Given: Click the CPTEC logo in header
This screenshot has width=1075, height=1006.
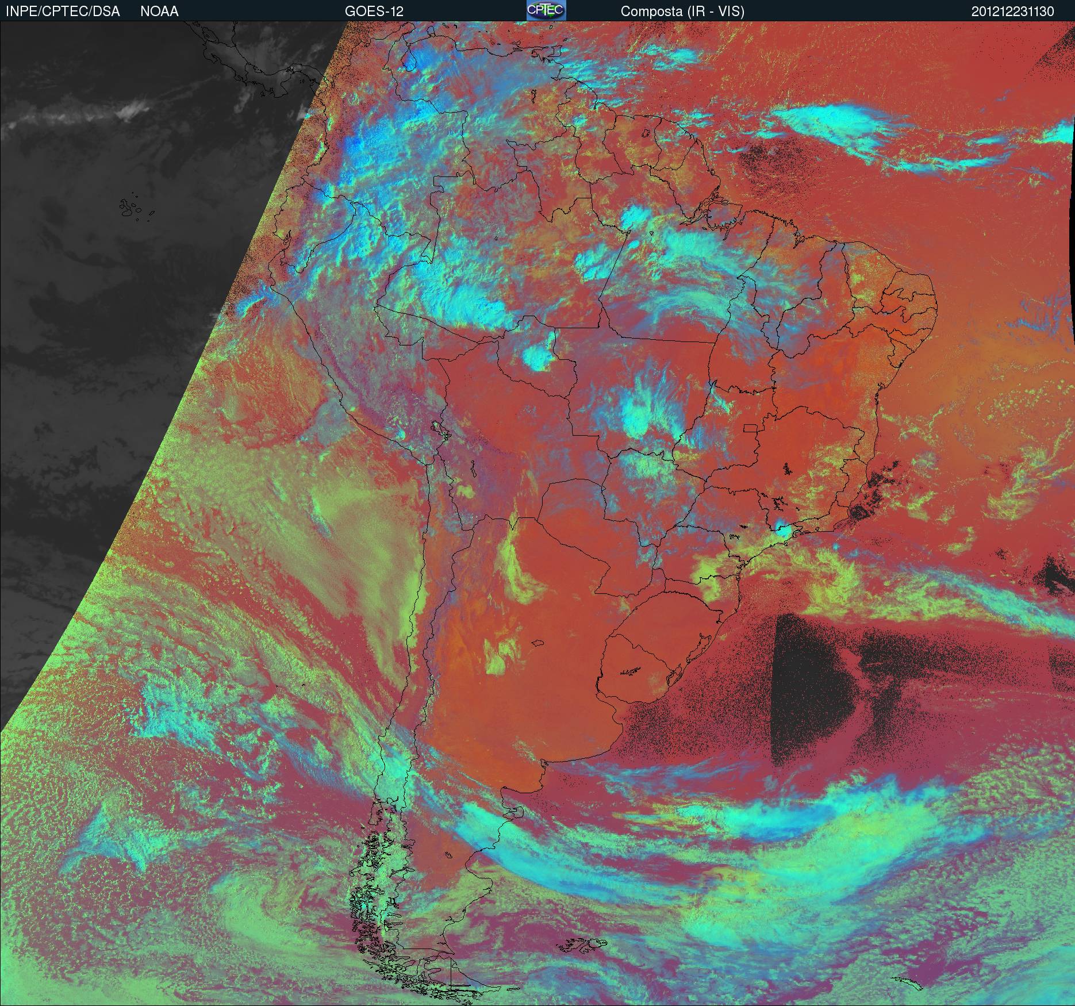Looking at the screenshot, I should click(x=546, y=10).
